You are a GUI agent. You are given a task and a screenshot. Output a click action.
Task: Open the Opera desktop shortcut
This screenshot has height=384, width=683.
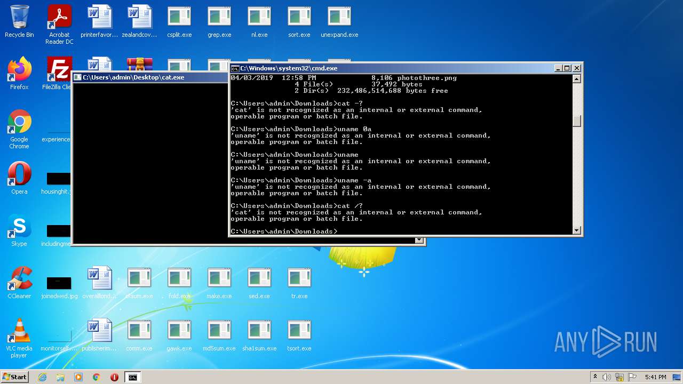[19, 178]
